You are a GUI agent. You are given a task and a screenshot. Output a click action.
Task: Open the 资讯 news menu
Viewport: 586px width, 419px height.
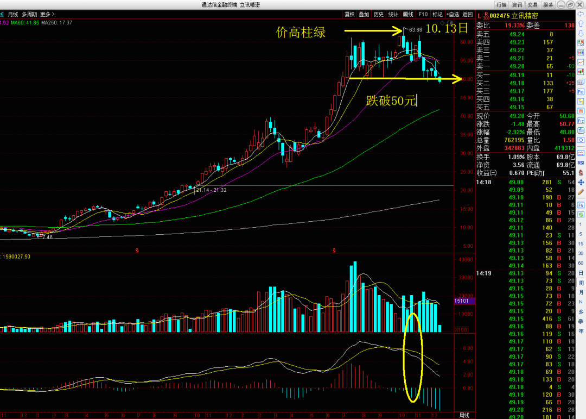517,5
